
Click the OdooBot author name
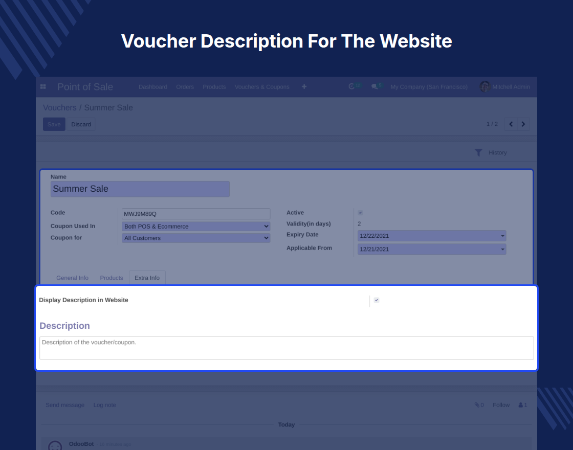click(x=81, y=444)
